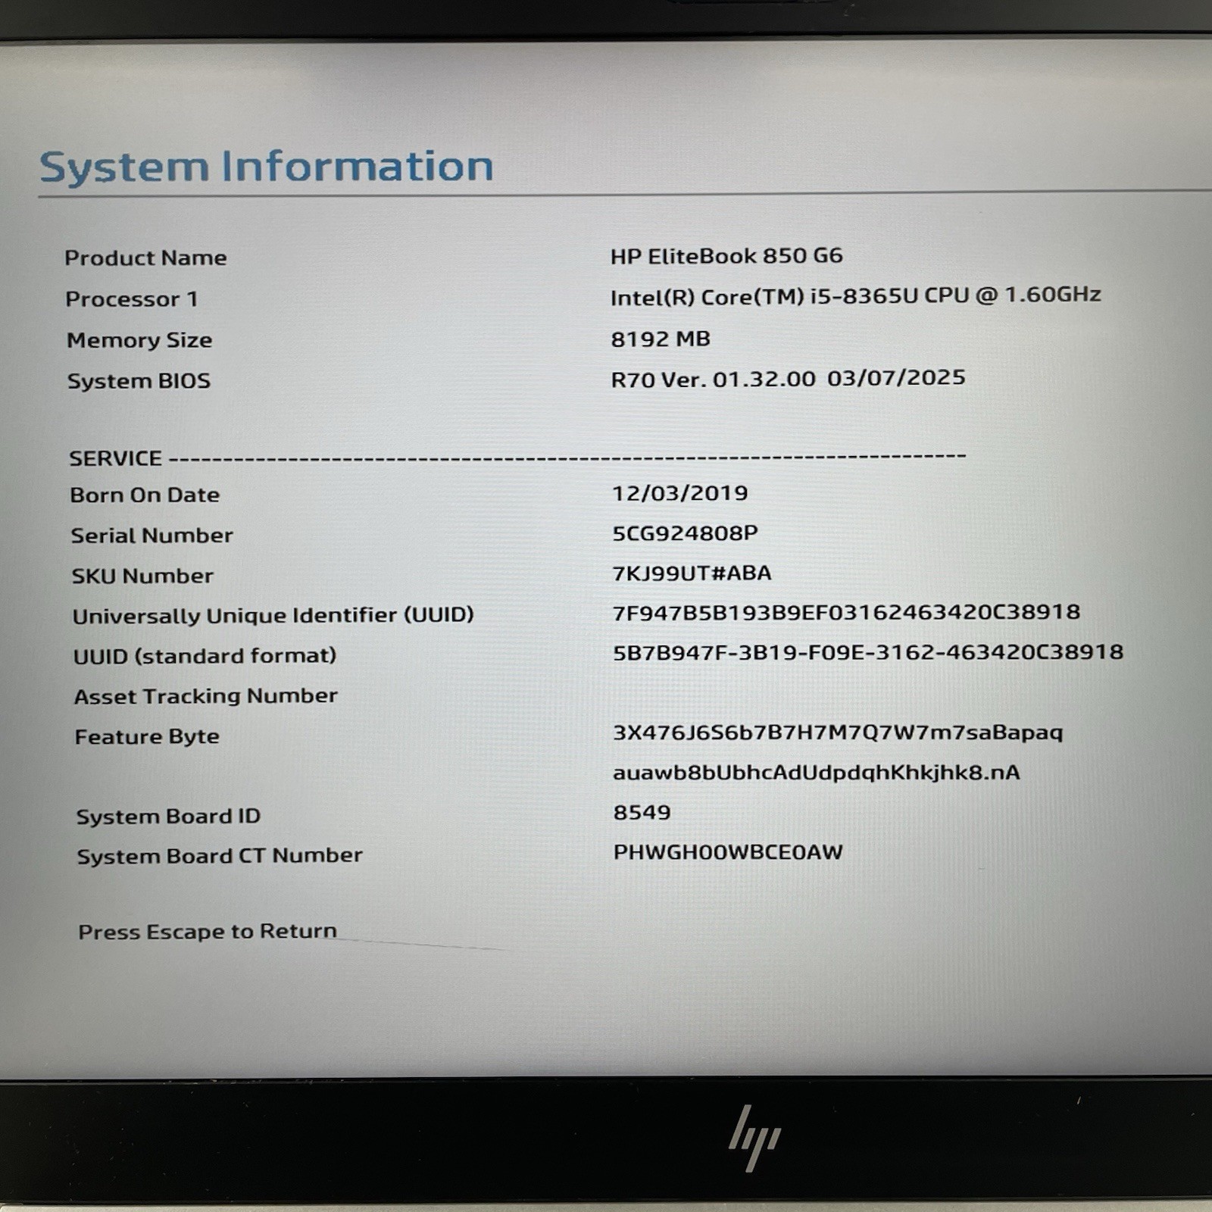Image resolution: width=1212 pixels, height=1212 pixels.
Task: Click the Press Escape to Return prompt
Action: (208, 932)
